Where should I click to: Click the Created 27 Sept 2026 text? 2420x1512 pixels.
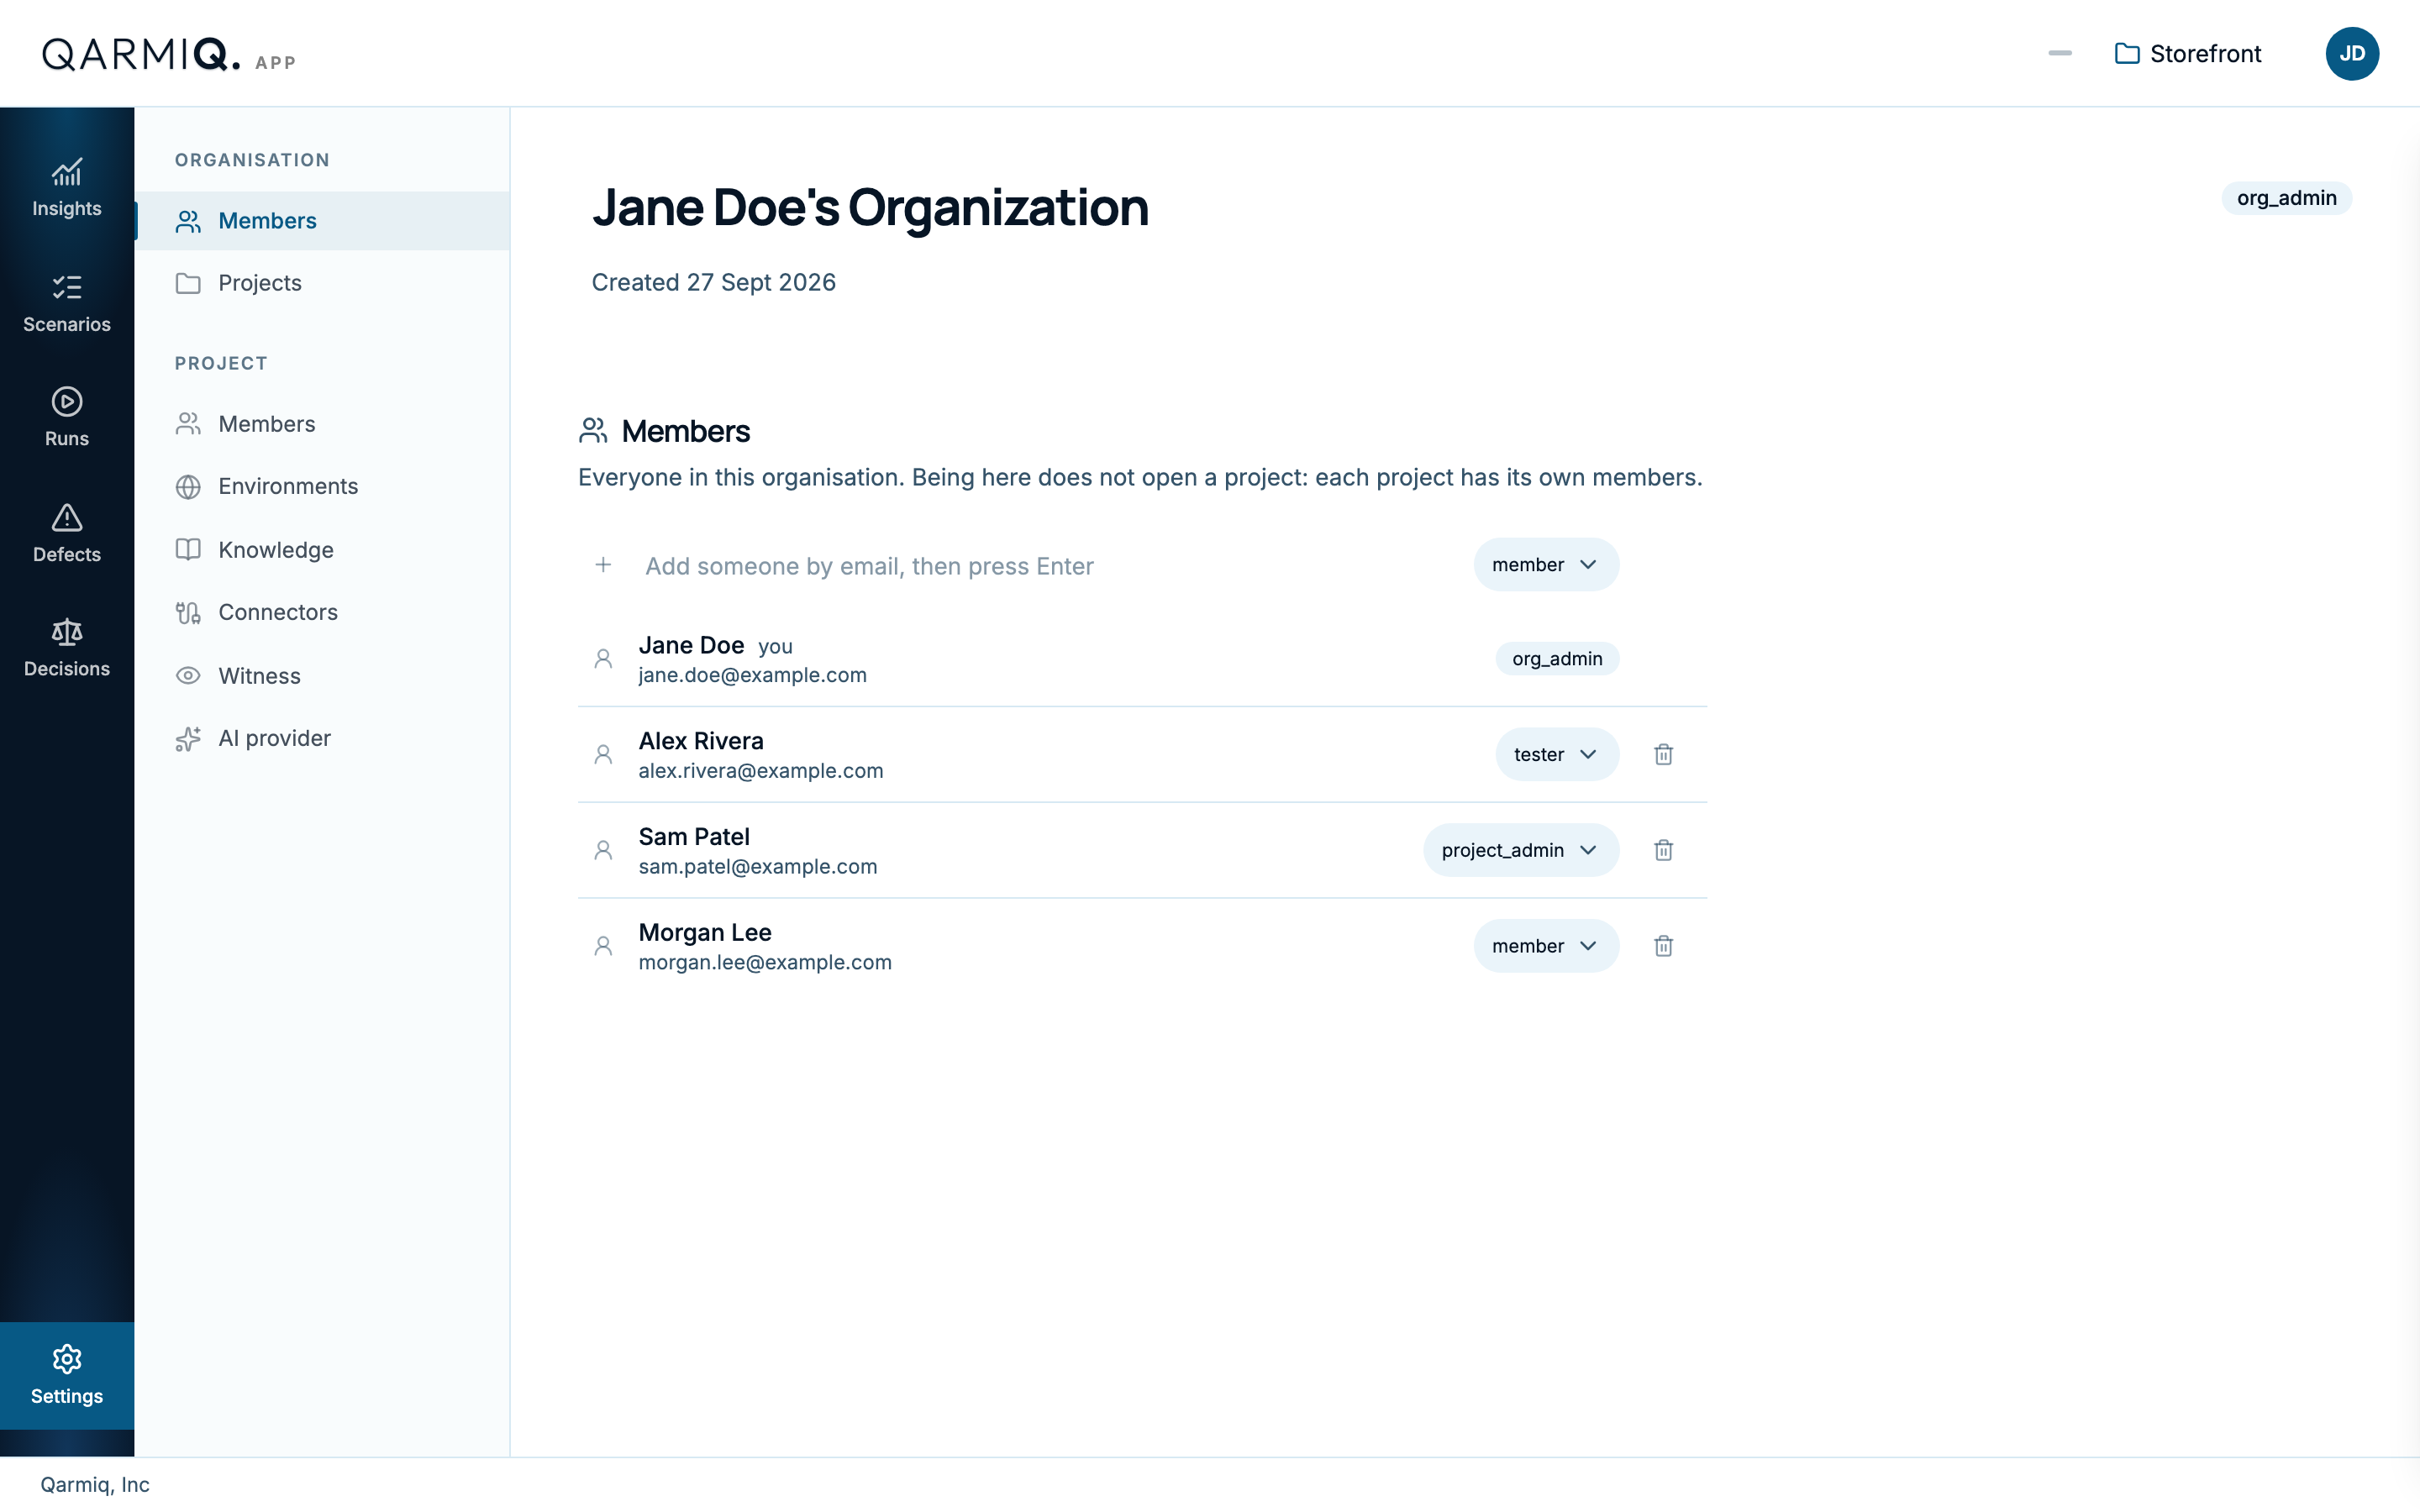click(x=713, y=283)
